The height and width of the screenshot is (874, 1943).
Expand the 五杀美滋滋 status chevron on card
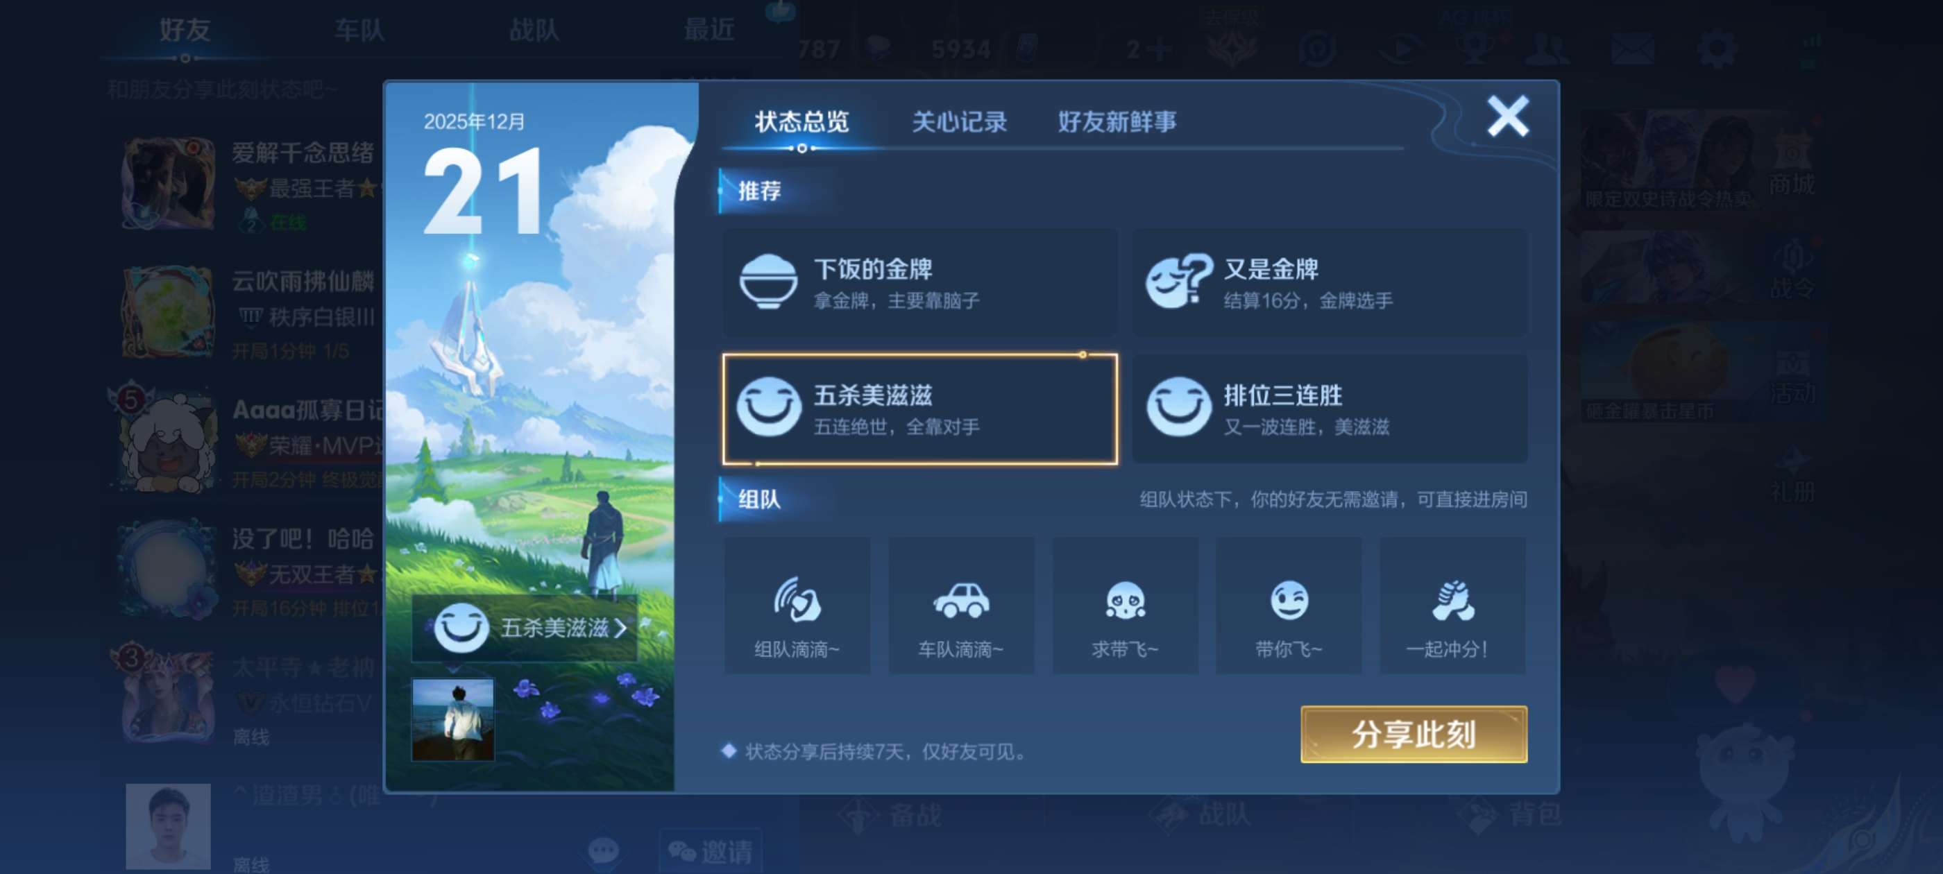click(x=620, y=628)
